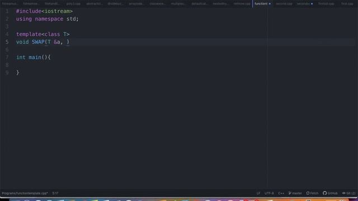The image size is (358, 201).
Task: Click the modified dot on the functiont tab
Action: (x=270, y=4)
